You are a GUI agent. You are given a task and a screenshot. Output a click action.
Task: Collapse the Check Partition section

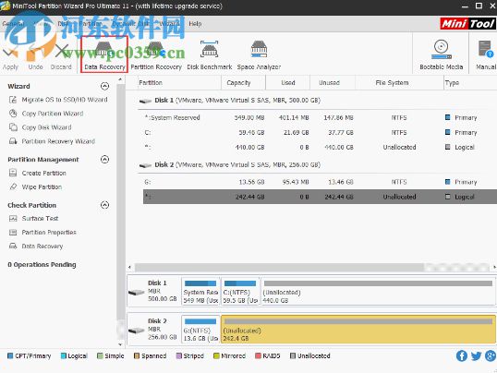pyautogui.click(x=104, y=205)
